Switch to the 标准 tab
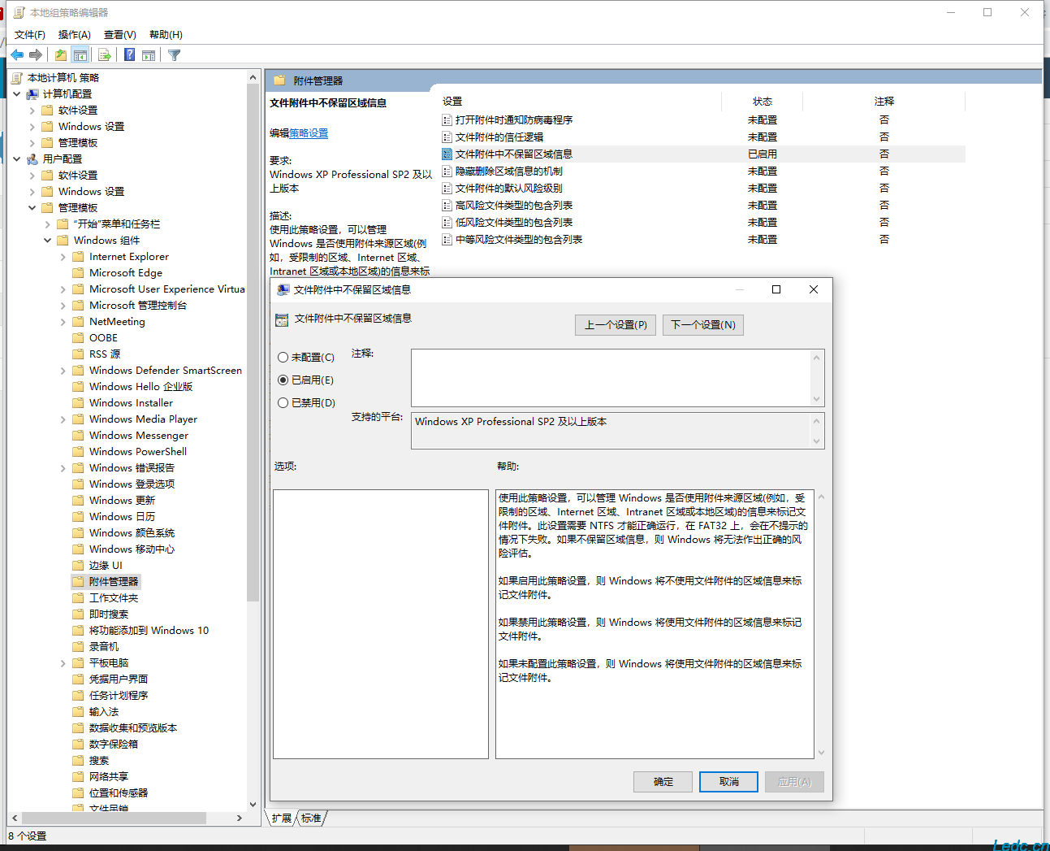1050x851 pixels. tap(311, 818)
